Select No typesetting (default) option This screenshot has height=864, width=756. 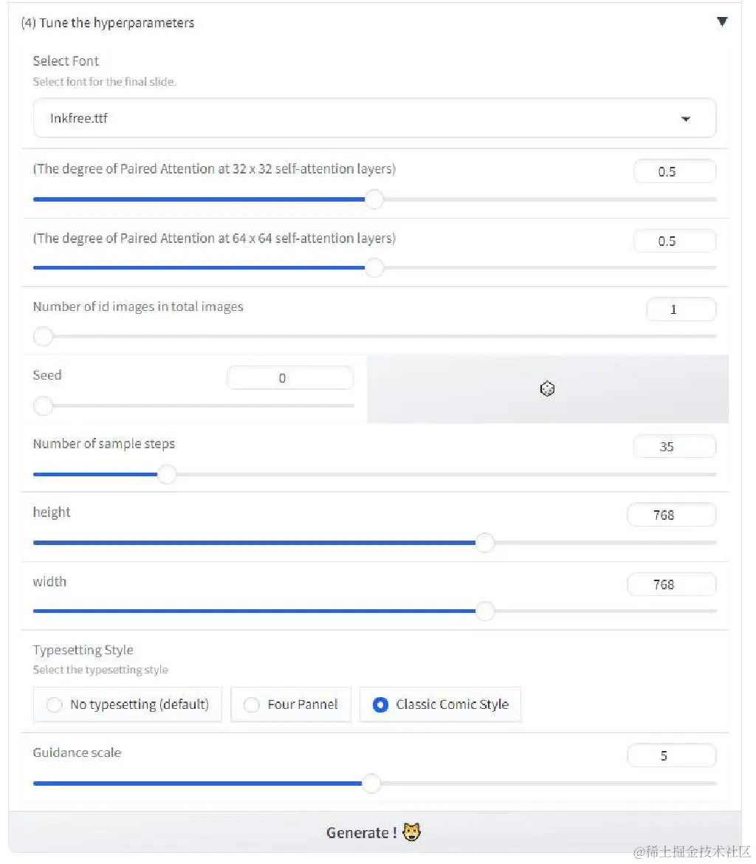54,704
